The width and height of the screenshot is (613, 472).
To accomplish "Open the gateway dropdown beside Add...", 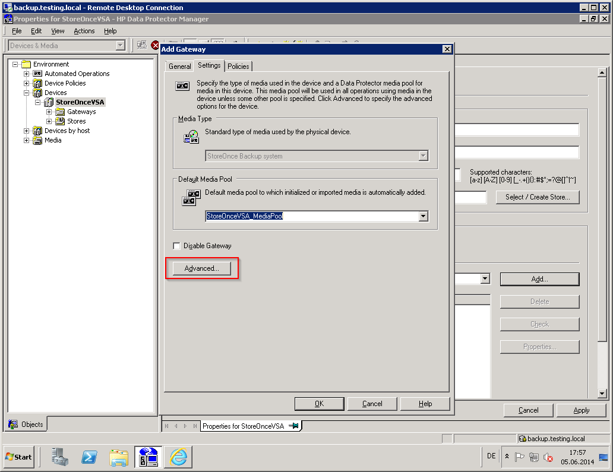I will [485, 278].
